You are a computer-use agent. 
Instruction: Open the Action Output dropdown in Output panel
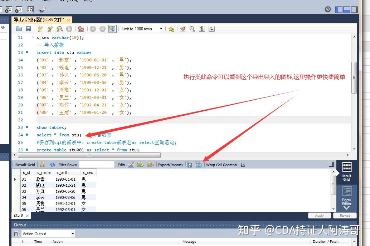point(48,234)
